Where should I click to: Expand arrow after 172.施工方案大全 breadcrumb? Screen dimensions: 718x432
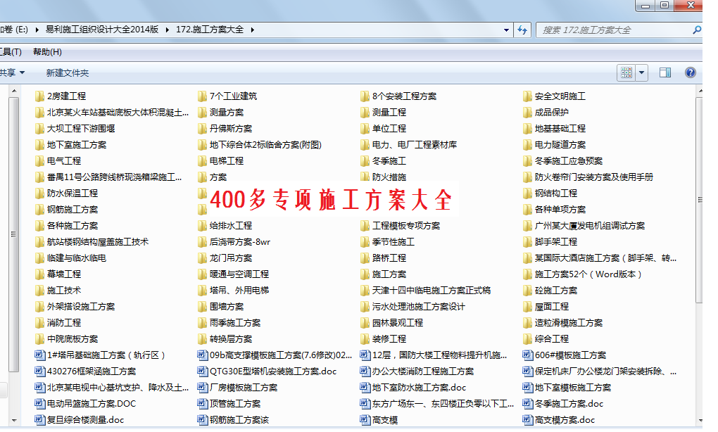tap(252, 30)
